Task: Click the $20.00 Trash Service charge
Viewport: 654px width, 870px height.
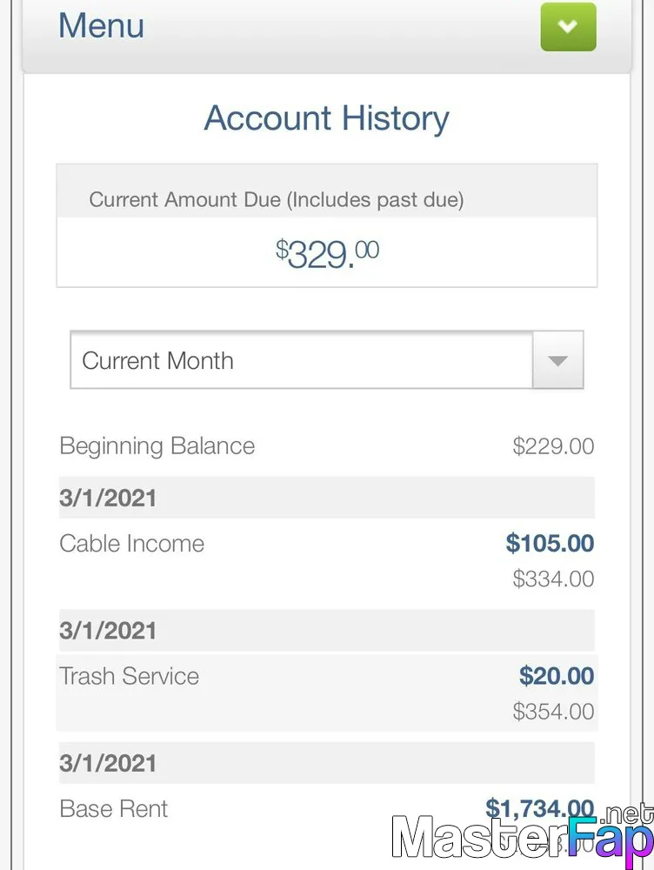Action: coord(557,676)
